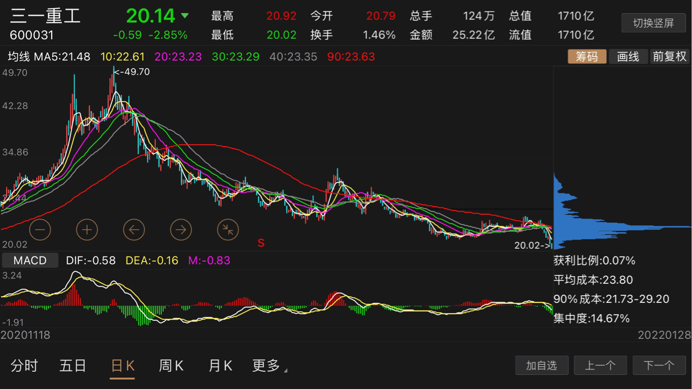Switch to the 五日 tab
Screen dimensions: 692x389
(73, 366)
